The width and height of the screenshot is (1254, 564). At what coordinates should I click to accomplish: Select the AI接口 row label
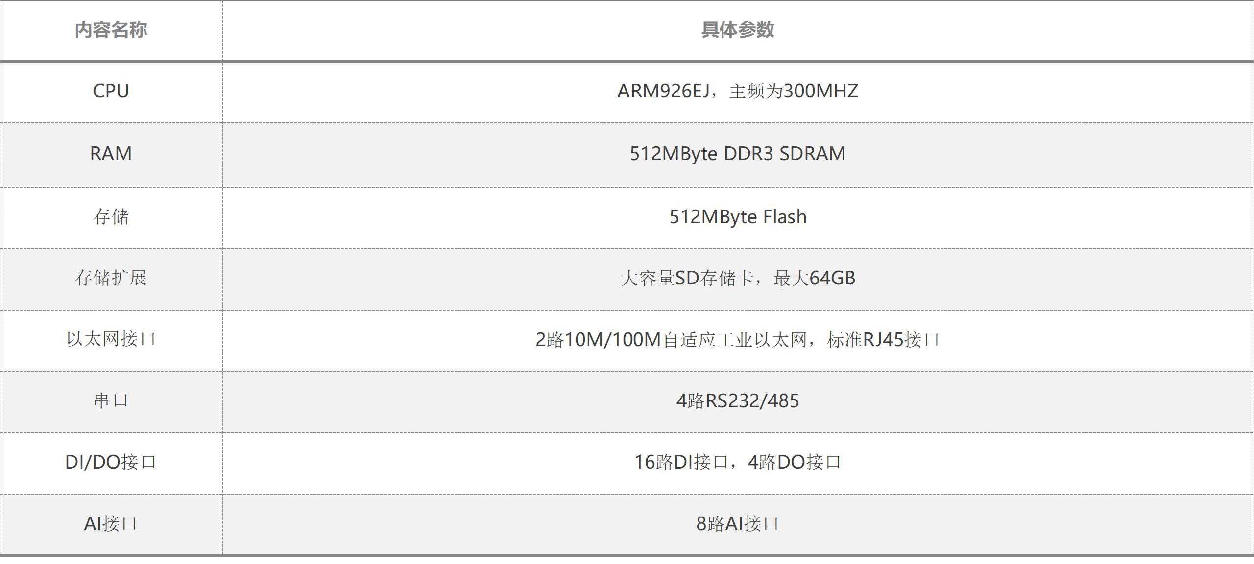111,524
